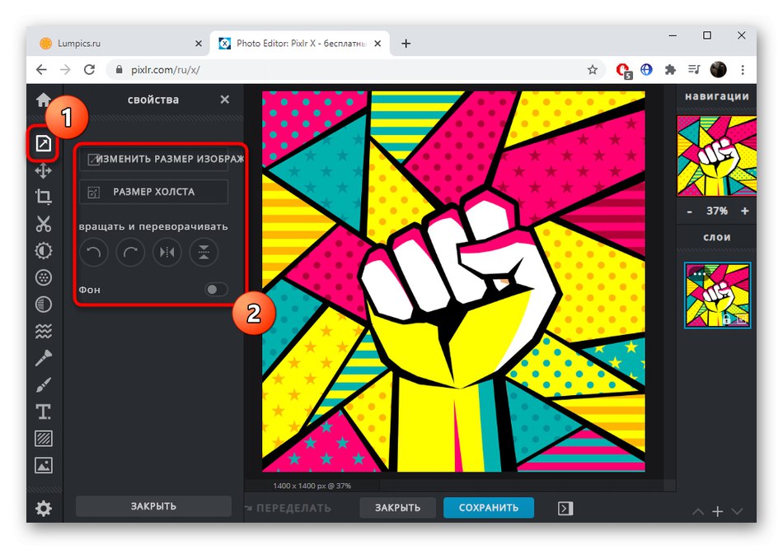Click ЗАКРЫТЬ button in properties panel

(154, 506)
